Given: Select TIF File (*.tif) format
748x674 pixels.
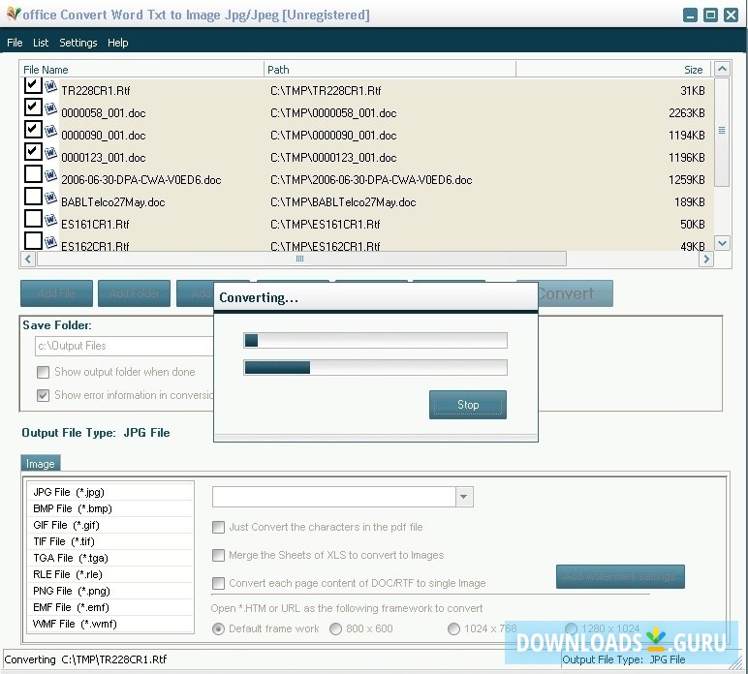Looking at the screenshot, I should click(x=110, y=541).
